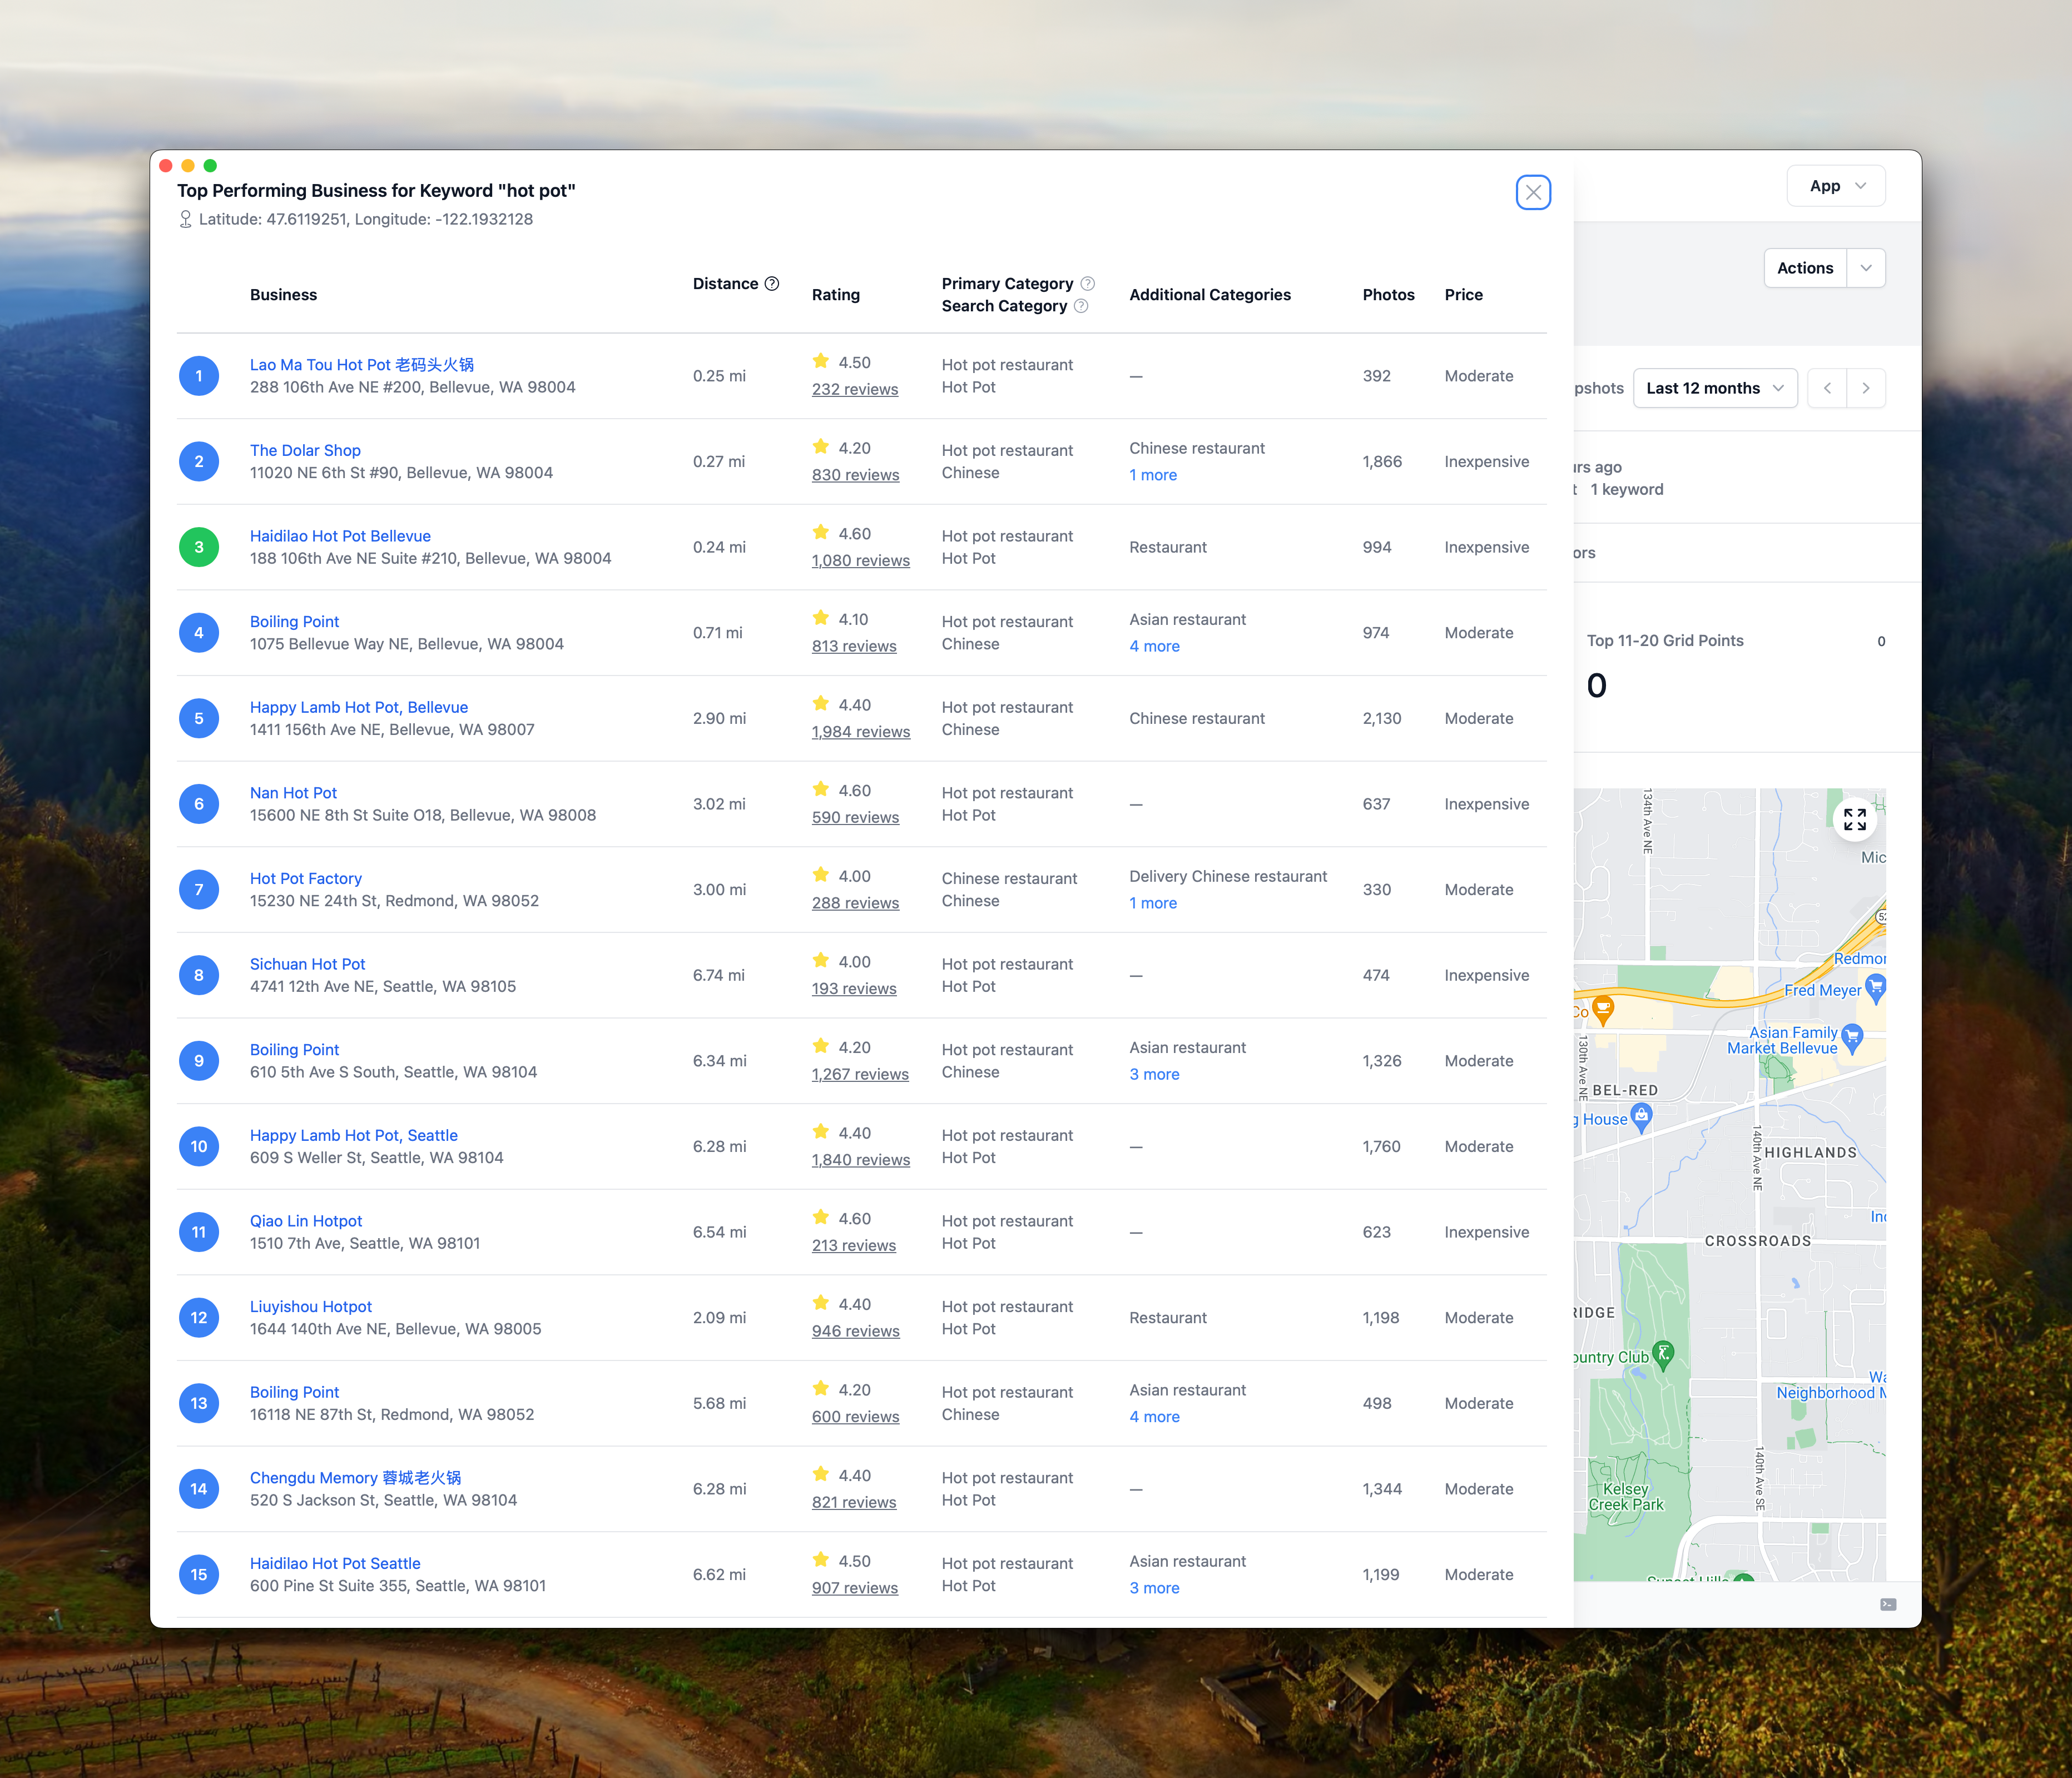
Task: View 232 reviews for Lao Ma Tou
Action: coord(855,389)
